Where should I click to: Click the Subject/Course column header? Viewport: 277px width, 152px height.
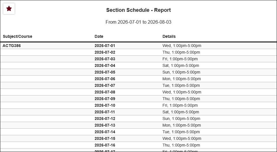[x=18, y=36]
